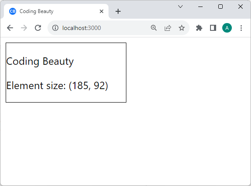The width and height of the screenshot is (251, 186).
Task: Open a new tab with plus button
Action: [x=118, y=11]
